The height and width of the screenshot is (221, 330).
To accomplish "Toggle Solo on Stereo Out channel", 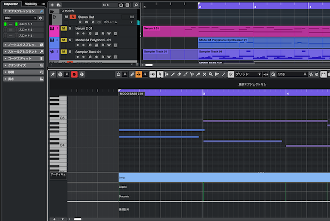I will [73, 17].
